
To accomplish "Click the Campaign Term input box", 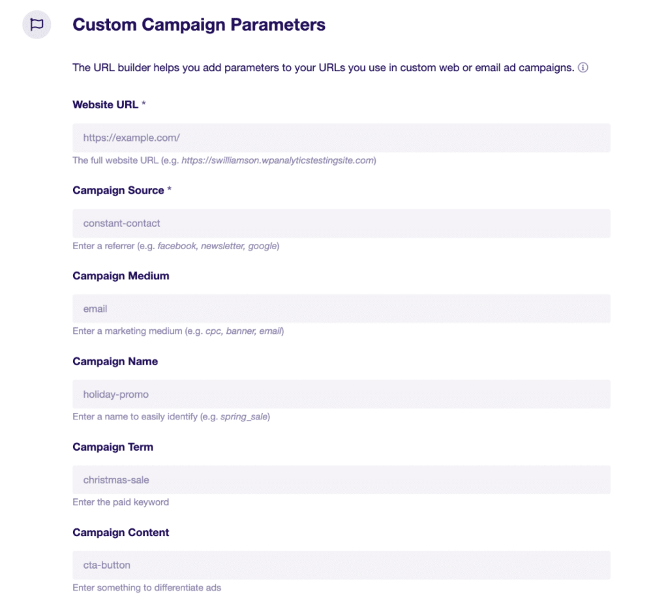I will pos(341,479).
